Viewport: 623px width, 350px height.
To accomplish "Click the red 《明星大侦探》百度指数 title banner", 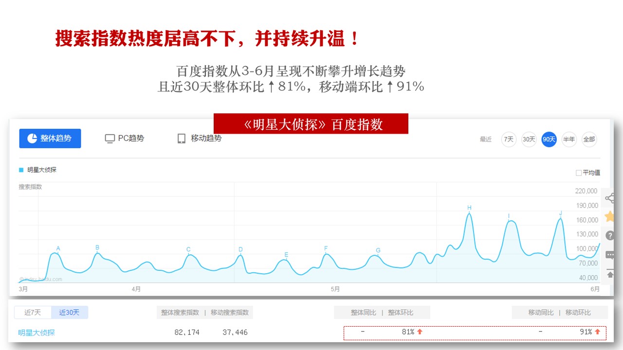I will click(x=311, y=124).
